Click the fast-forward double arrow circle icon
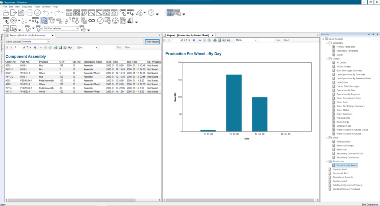The width and height of the screenshot is (380, 206). coord(14,20)
